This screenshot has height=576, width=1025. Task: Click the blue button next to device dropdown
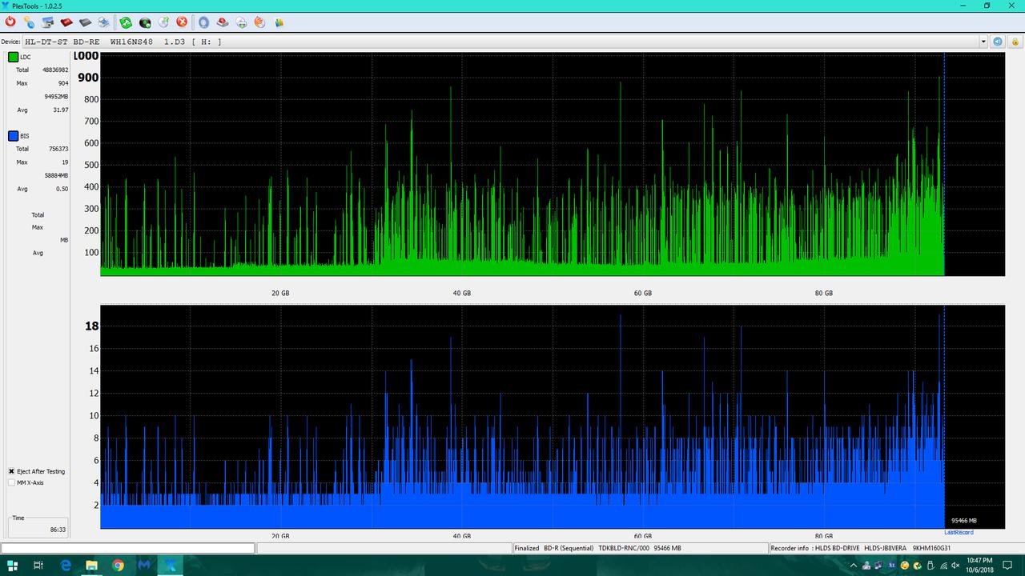point(998,42)
